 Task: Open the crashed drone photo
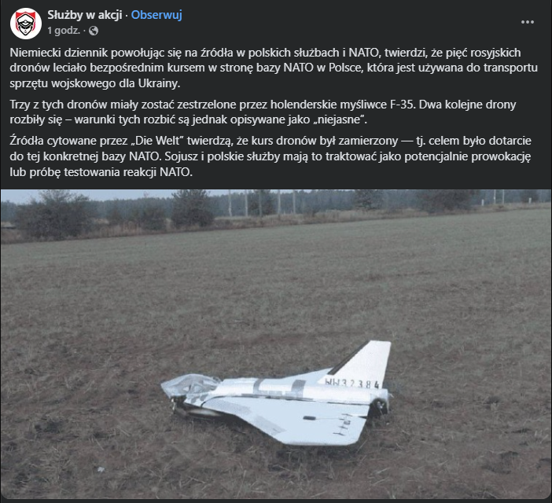276,344
